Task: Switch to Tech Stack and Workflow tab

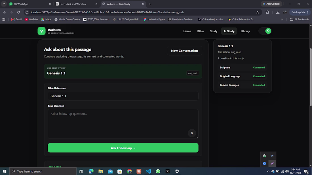Action: click(76, 4)
